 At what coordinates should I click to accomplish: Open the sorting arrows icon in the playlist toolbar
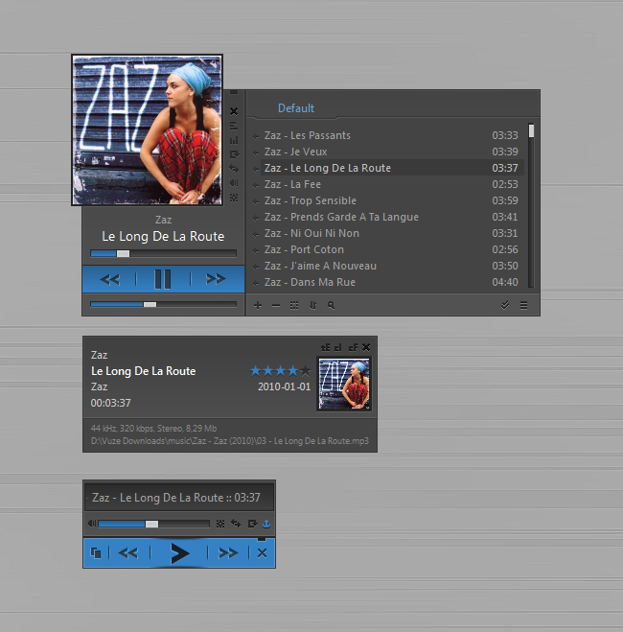(x=312, y=305)
